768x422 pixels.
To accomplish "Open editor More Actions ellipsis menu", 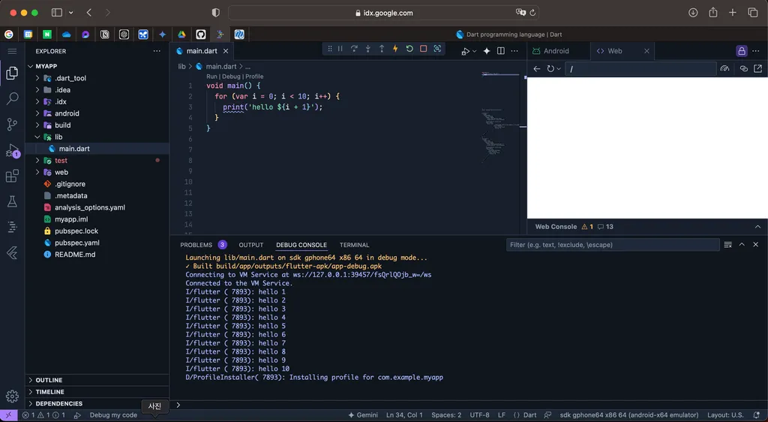I will [x=514, y=51].
